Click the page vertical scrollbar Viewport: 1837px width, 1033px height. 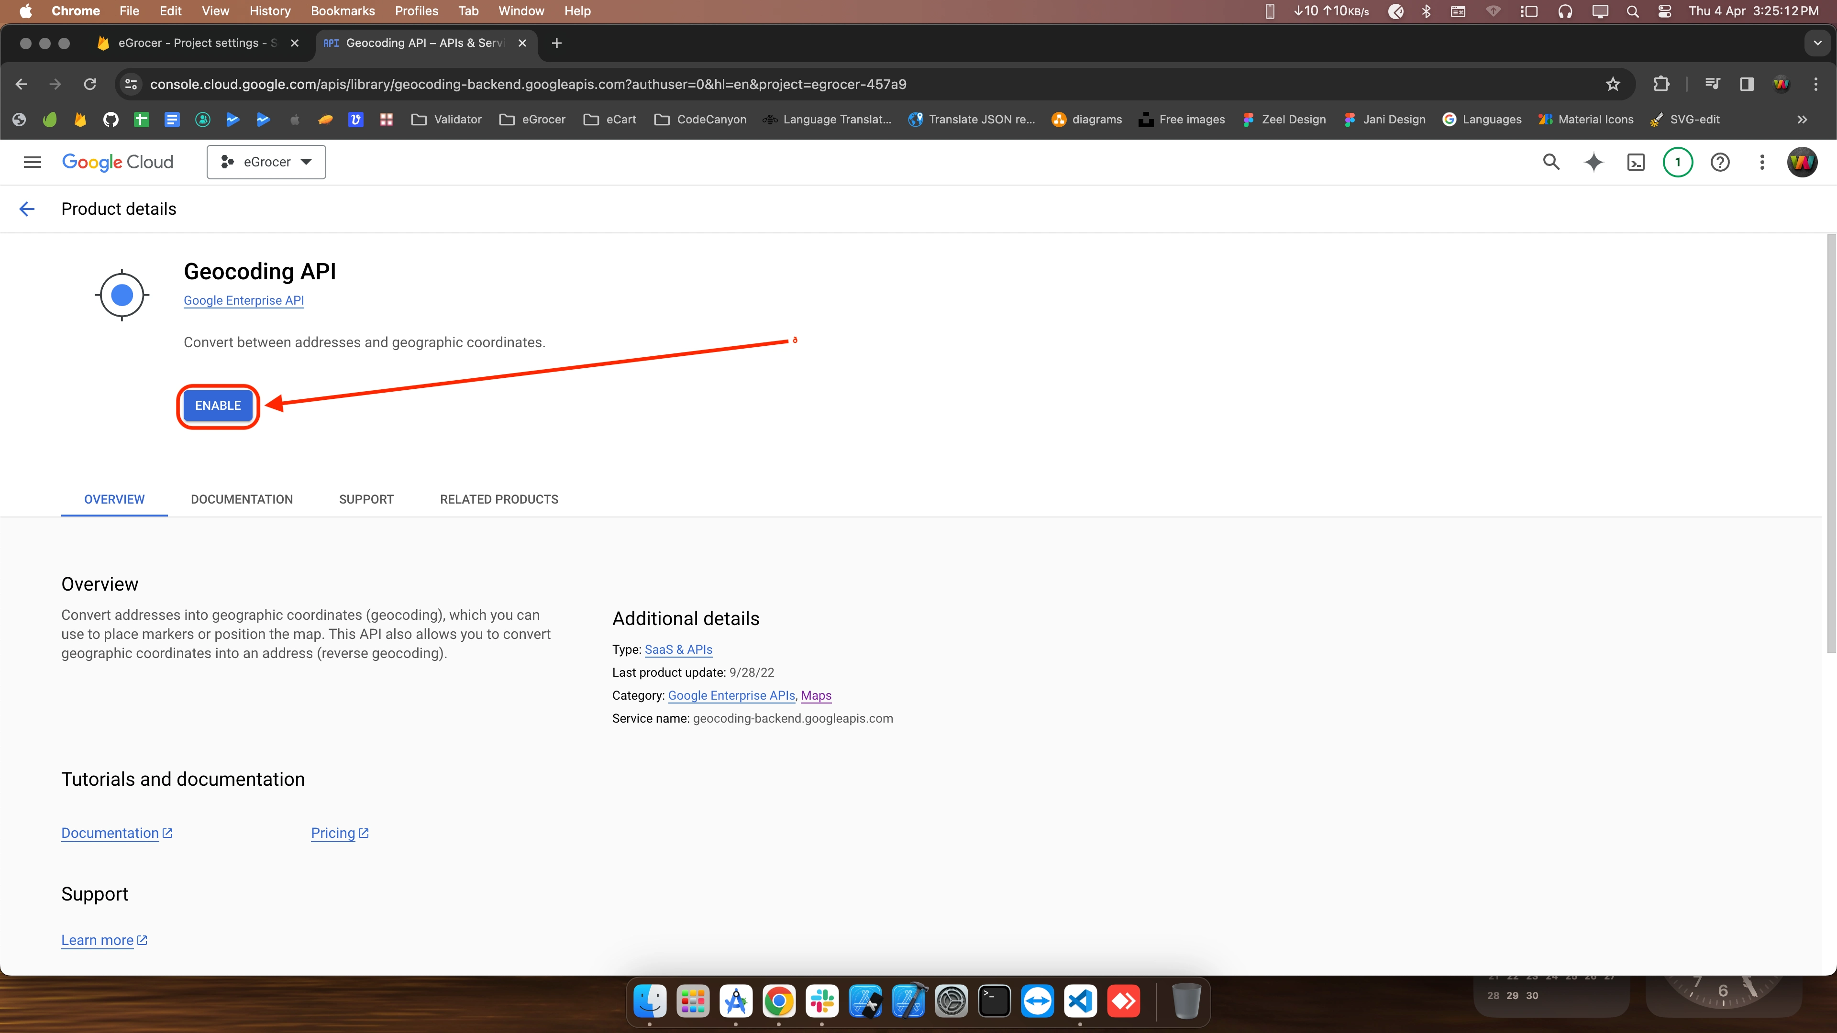[1831, 443]
